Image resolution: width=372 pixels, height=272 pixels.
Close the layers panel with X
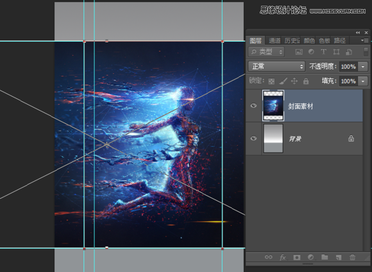coord(366,33)
